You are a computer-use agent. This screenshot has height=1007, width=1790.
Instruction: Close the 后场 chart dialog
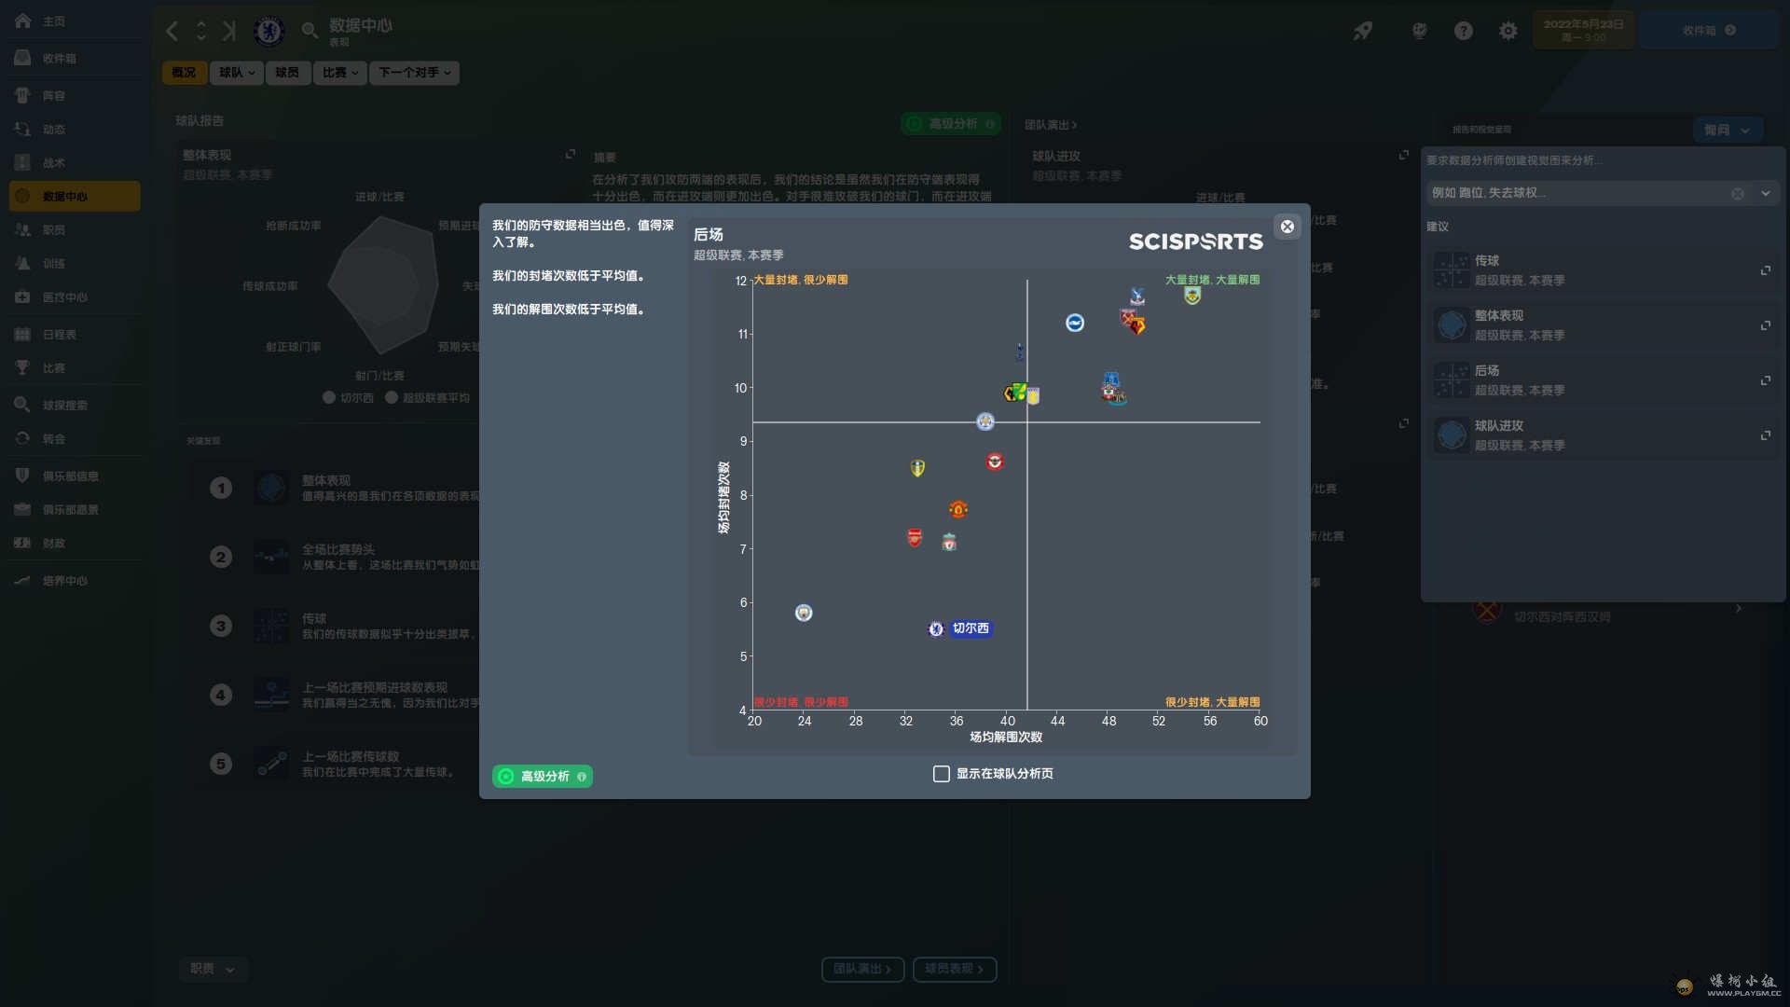1287,227
